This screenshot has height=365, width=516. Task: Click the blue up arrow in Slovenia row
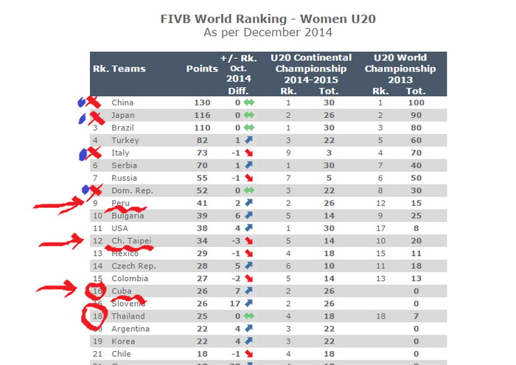(249, 304)
